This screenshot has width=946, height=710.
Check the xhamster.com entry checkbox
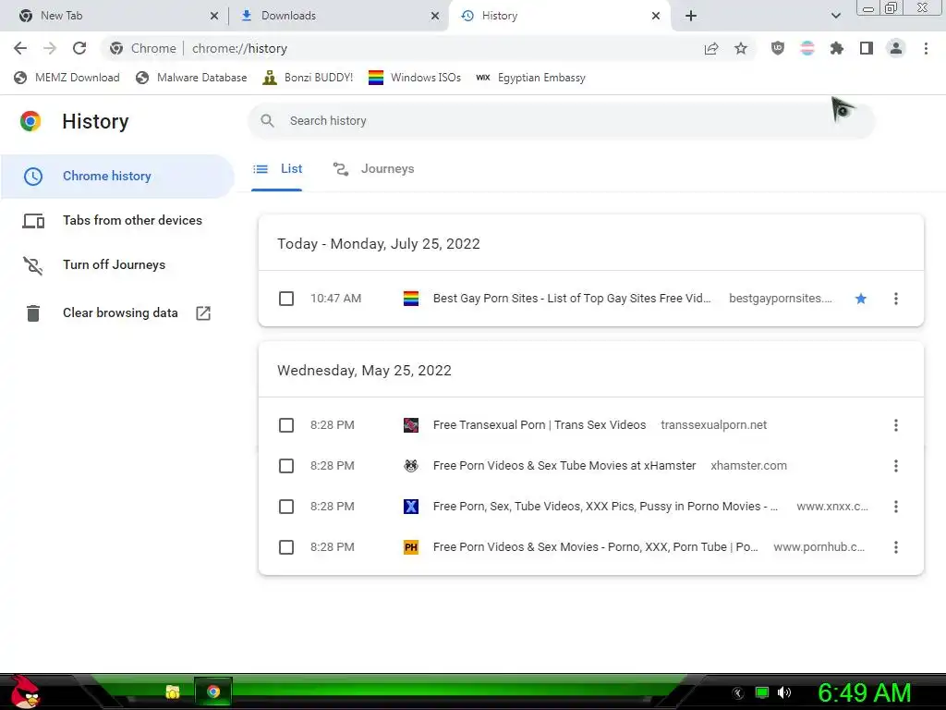(x=286, y=466)
